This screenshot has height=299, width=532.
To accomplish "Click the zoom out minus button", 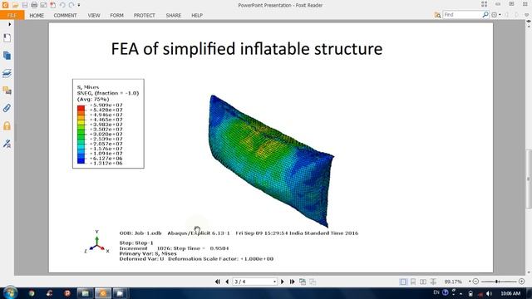I will [x=475, y=282].
